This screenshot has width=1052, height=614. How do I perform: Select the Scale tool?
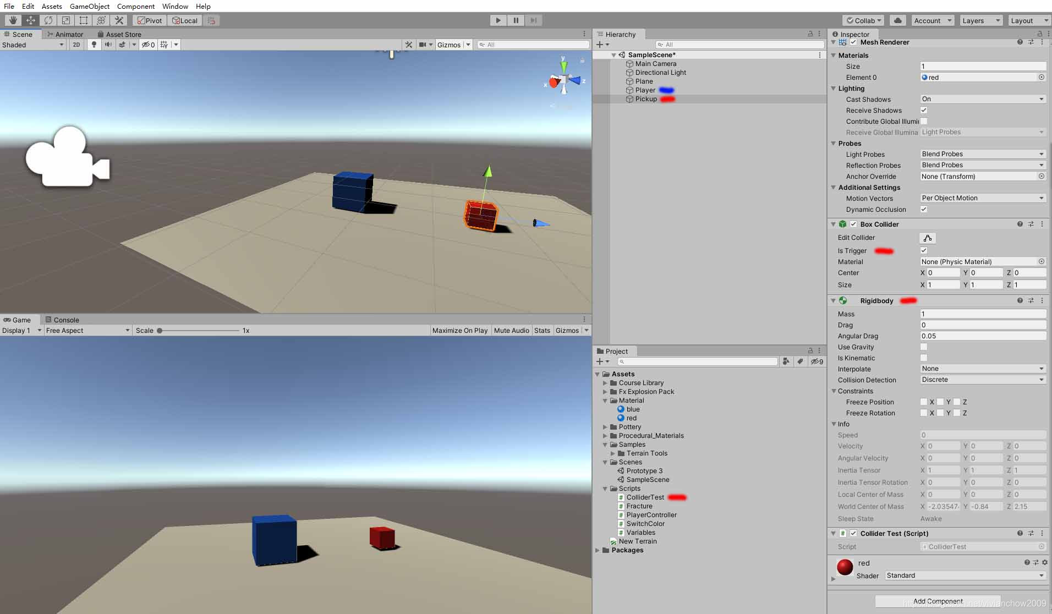point(65,20)
